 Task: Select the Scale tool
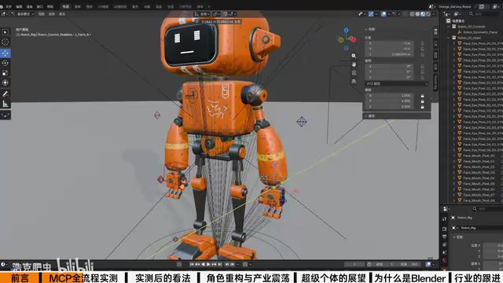[6, 73]
